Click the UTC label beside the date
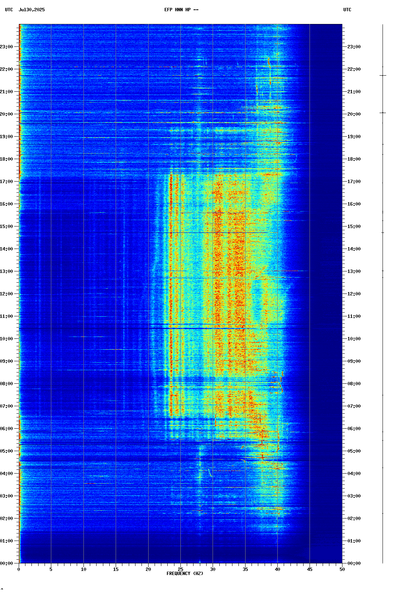 click(x=9, y=10)
